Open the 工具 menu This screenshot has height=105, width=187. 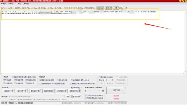(x=18, y=4)
